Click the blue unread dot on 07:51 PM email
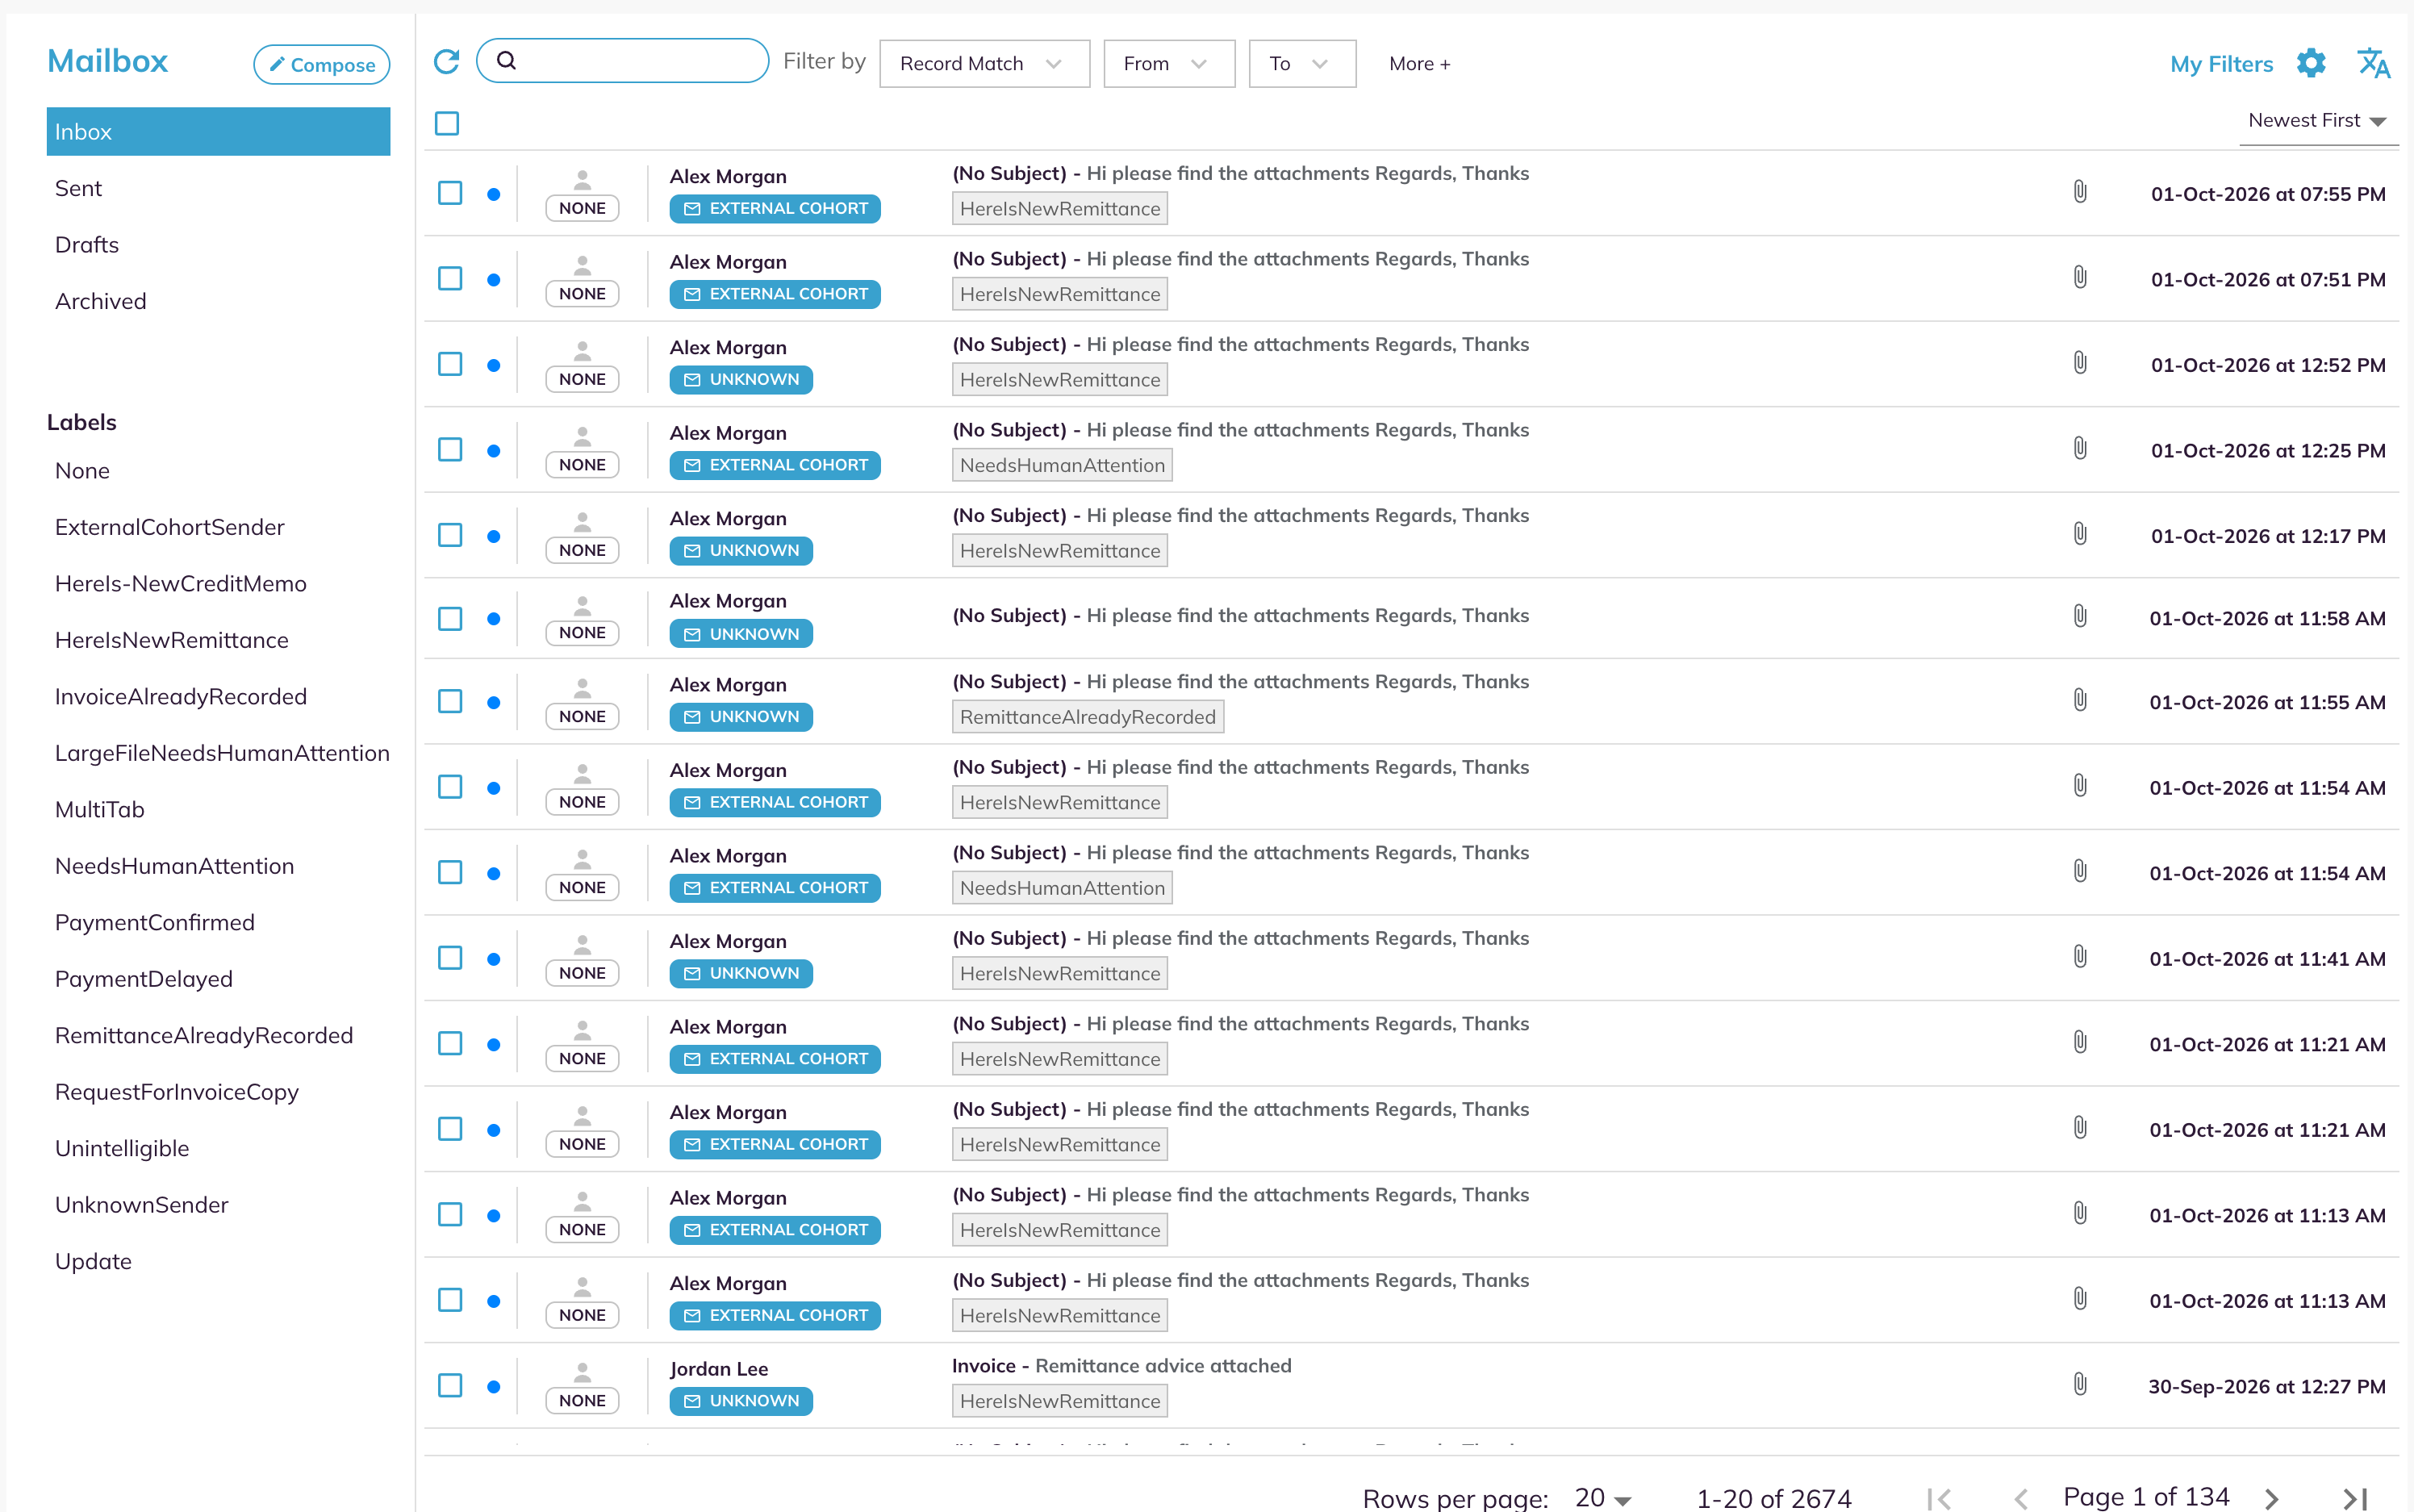 point(493,279)
